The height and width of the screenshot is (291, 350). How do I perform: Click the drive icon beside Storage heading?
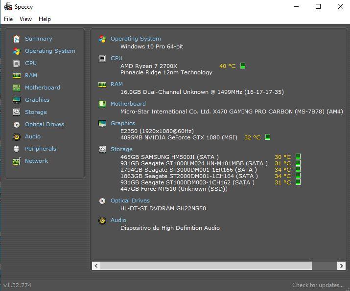[x=102, y=149]
